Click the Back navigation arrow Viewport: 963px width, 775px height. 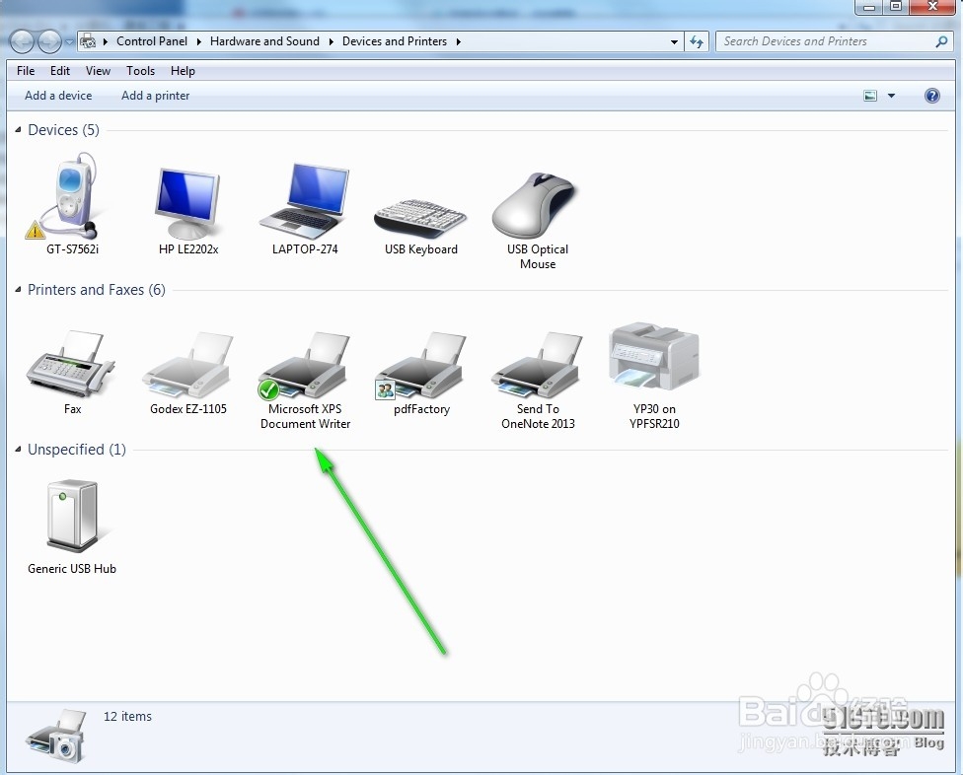(22, 41)
